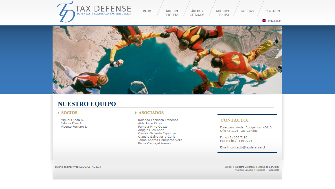Switch language via the ENGLISH link
The height and width of the screenshot is (189, 335).
click(x=274, y=21)
